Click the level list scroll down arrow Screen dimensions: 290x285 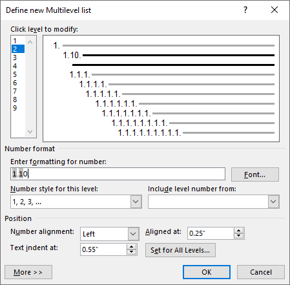coord(30,131)
